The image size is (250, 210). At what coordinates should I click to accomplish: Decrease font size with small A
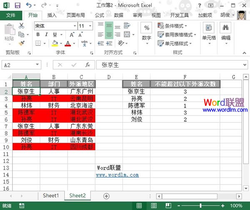tap(80, 35)
